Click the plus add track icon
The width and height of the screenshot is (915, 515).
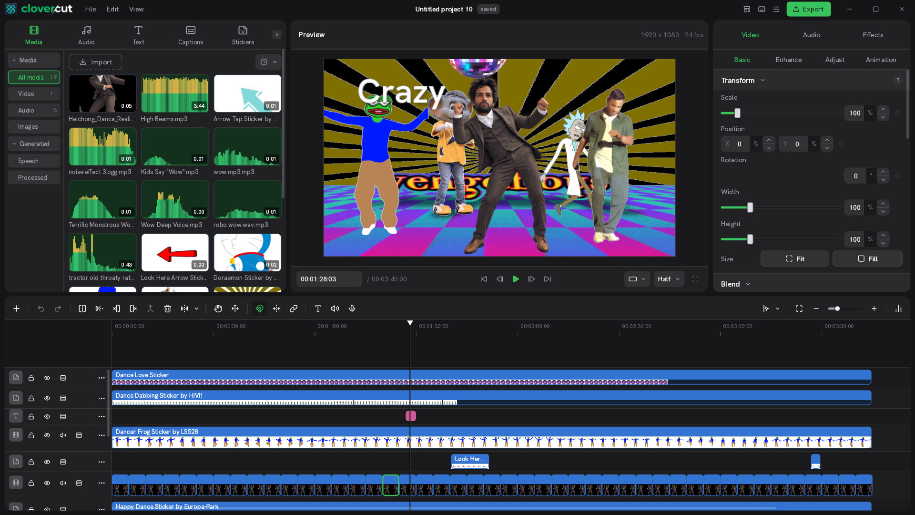[x=16, y=309]
